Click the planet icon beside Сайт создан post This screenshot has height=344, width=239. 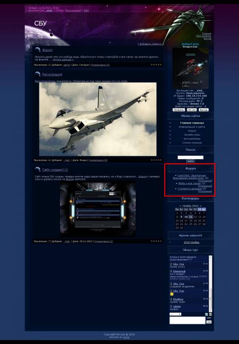37,170
